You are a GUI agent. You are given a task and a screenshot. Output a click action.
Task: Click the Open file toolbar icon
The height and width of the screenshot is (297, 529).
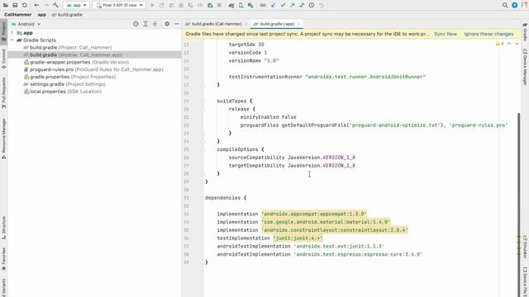pyautogui.click(x=6, y=5)
